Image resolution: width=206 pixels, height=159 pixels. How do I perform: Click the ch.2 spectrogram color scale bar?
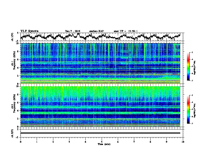[x=188, y=109]
